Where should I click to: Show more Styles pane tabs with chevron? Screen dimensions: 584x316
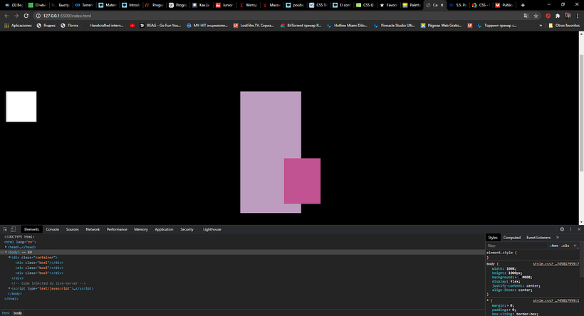[558, 238]
